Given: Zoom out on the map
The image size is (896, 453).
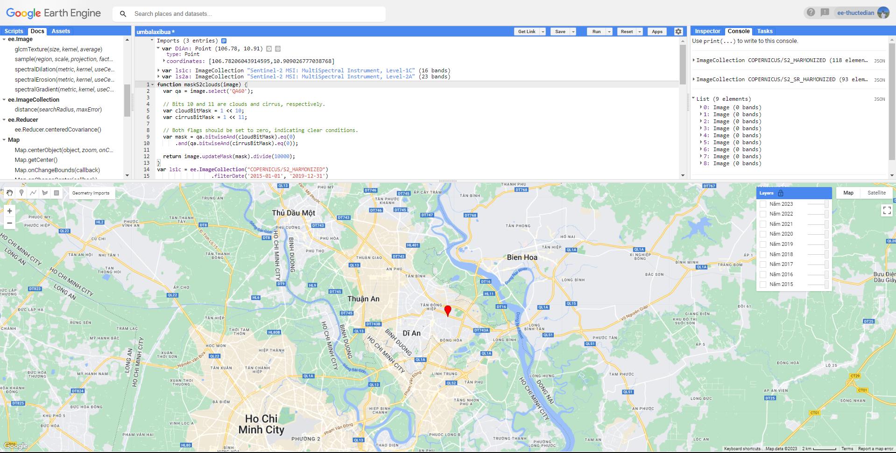Looking at the screenshot, I should 9,223.
